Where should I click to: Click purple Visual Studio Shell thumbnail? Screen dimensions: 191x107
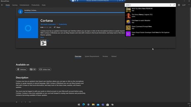tap(128, 34)
